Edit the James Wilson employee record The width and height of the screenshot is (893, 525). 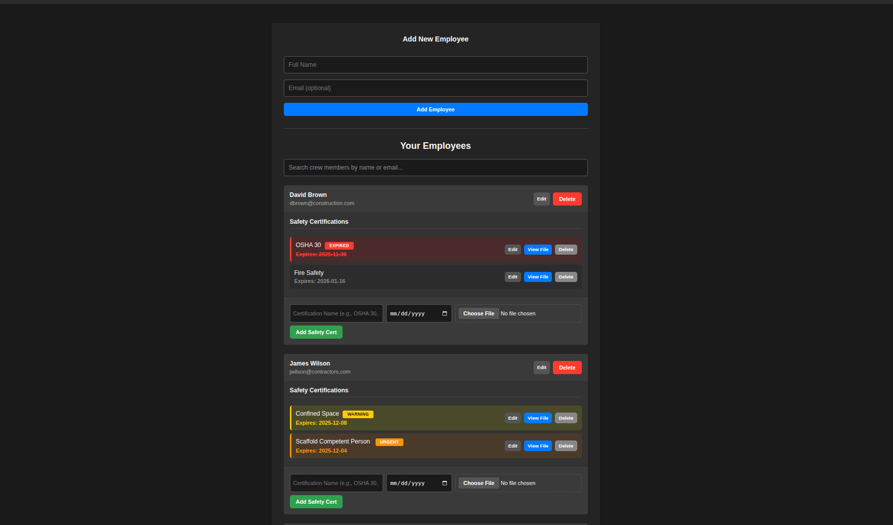(541, 368)
